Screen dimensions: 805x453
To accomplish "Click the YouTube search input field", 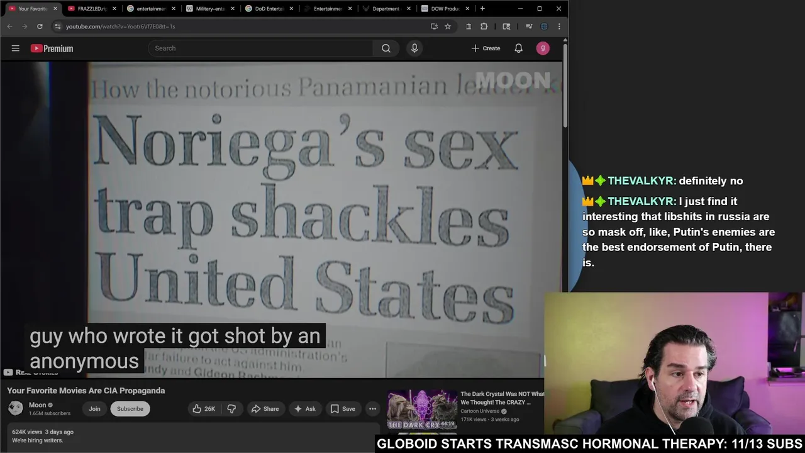I will (261, 48).
